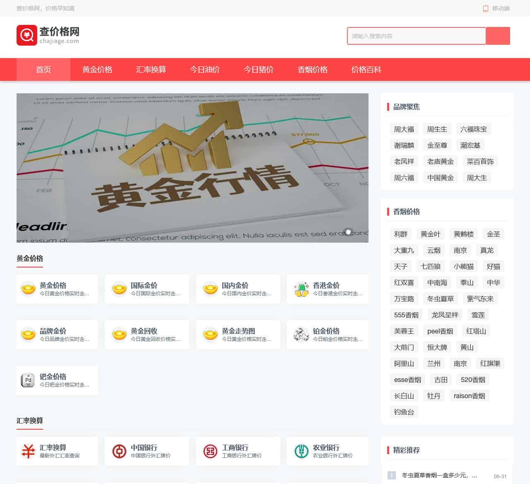
Task: Open the 六福珠宝 brand link
Action: click(x=474, y=129)
